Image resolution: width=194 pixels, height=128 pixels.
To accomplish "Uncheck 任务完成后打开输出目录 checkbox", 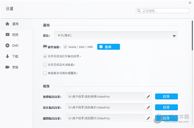I will (45, 56).
